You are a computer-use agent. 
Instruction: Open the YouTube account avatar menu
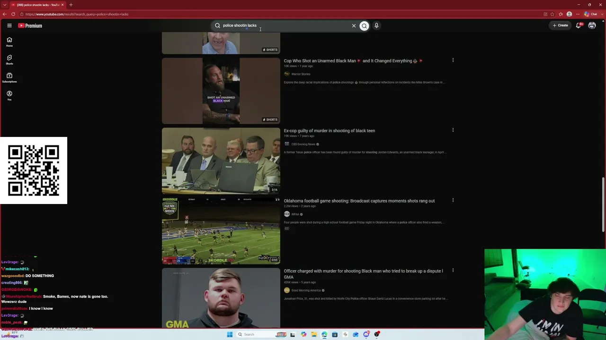click(x=592, y=25)
